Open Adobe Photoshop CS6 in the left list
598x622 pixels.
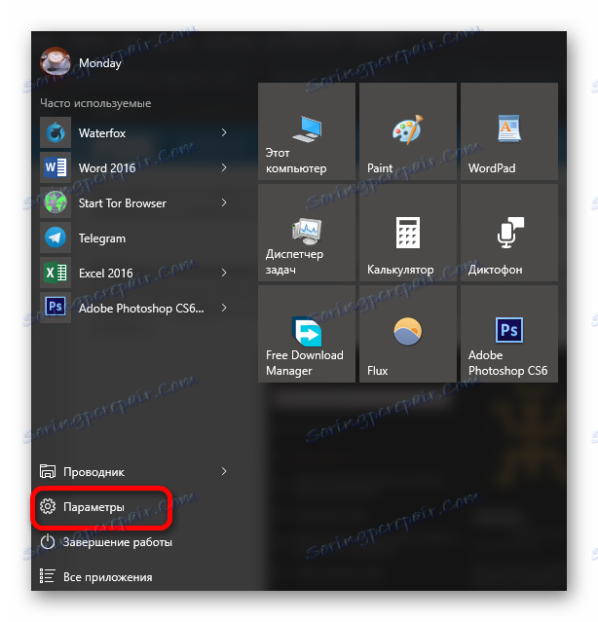point(135,308)
